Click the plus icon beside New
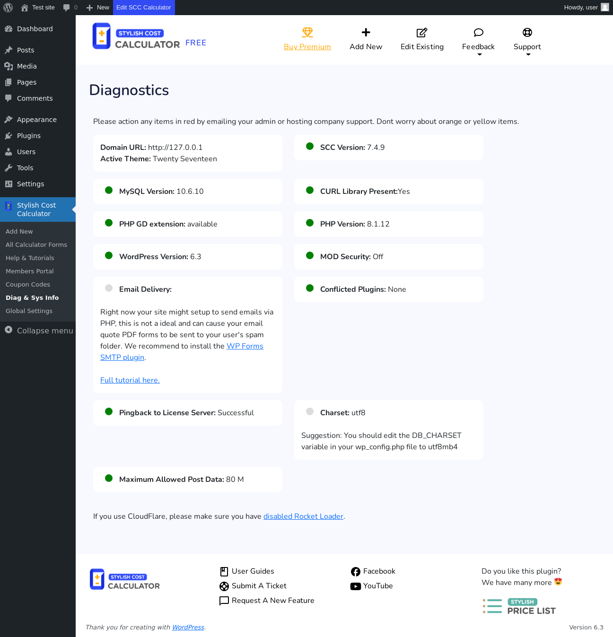The height and width of the screenshot is (637, 613). (x=89, y=8)
